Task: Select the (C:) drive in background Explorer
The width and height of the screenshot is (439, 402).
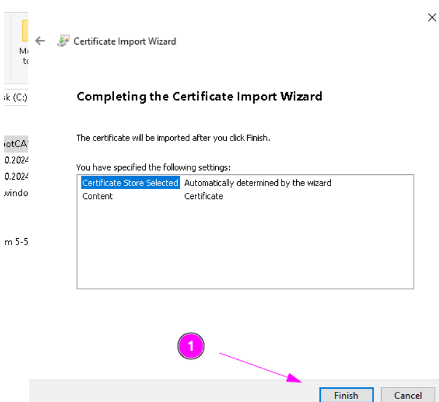Action: tap(16, 98)
